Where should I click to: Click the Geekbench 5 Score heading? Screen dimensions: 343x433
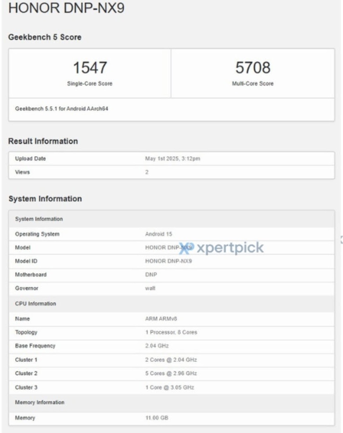[x=45, y=37]
